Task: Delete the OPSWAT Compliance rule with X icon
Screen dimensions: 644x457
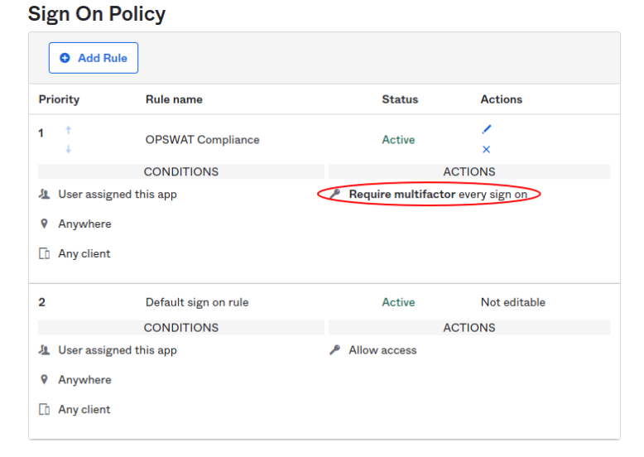Action: coord(486,150)
